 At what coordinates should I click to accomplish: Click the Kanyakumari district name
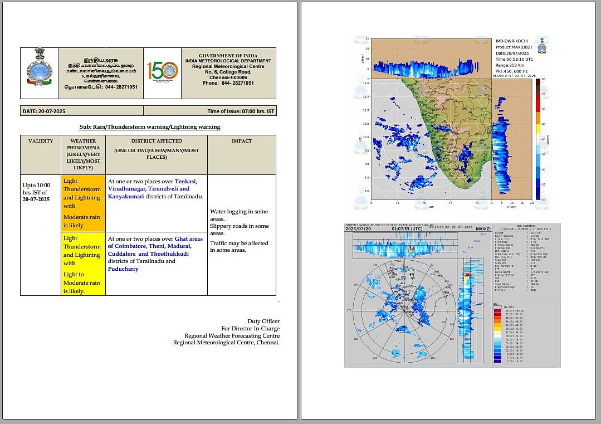pyautogui.click(x=126, y=196)
